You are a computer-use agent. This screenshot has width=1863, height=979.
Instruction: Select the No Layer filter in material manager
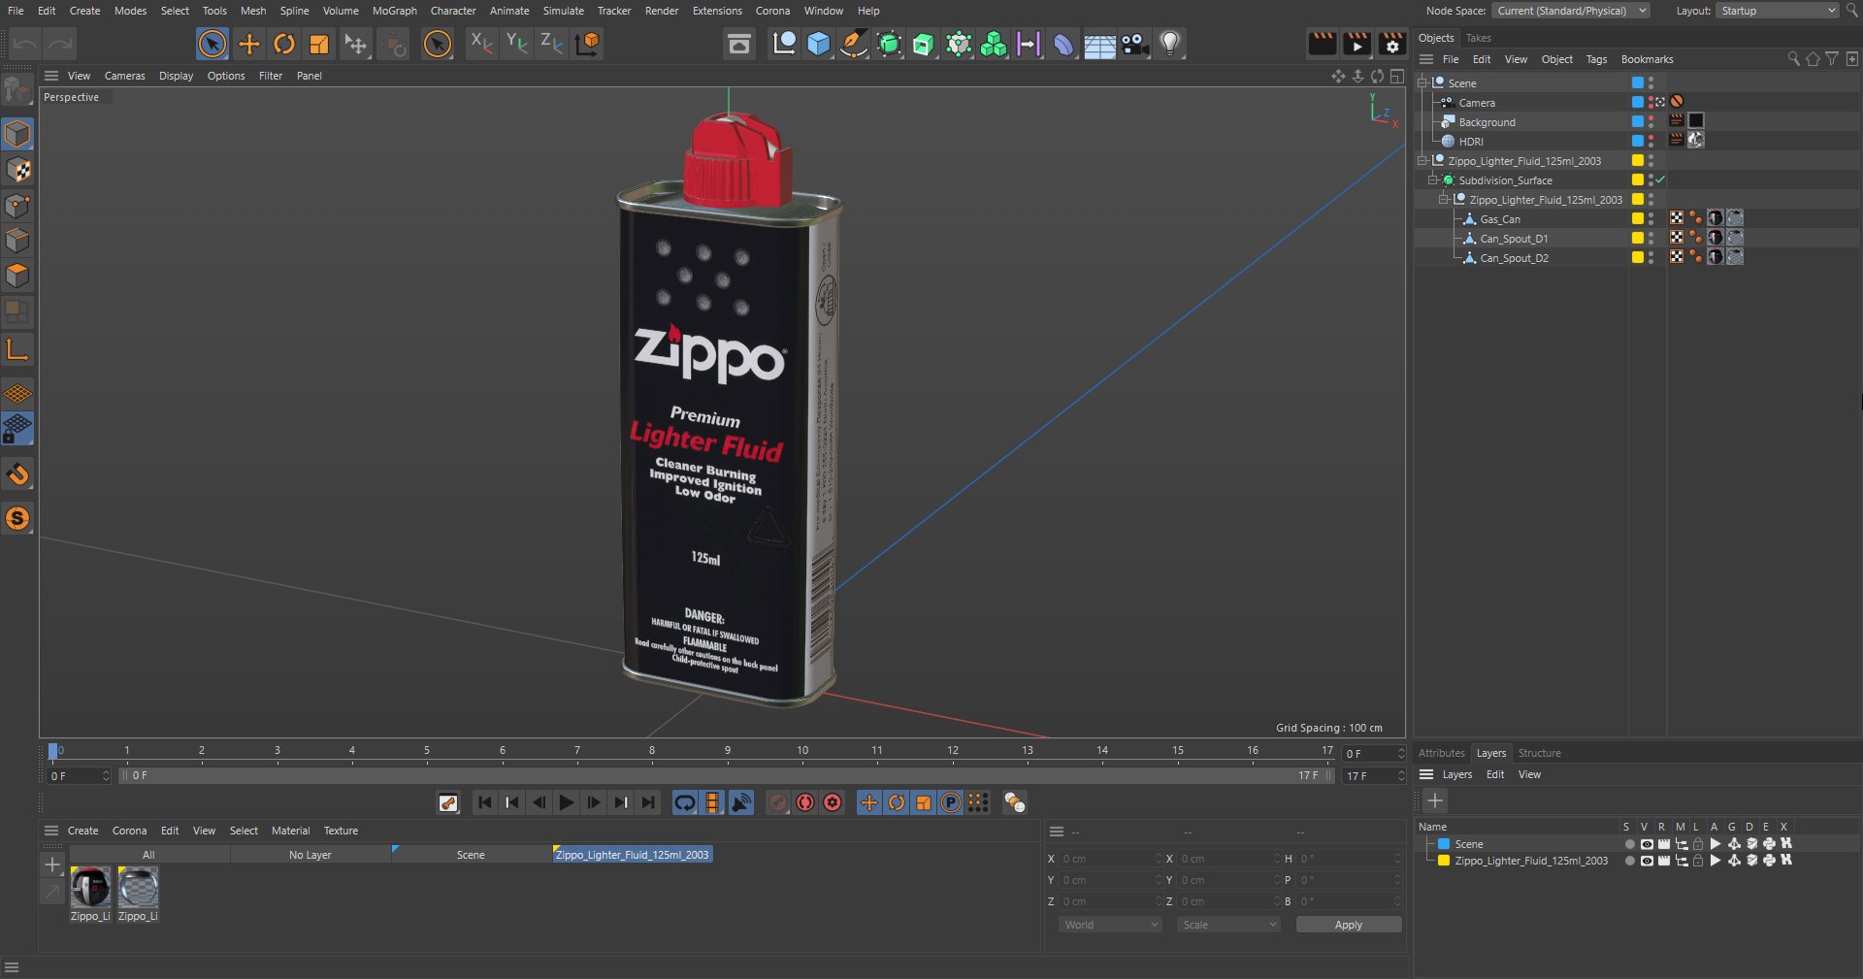pos(310,855)
